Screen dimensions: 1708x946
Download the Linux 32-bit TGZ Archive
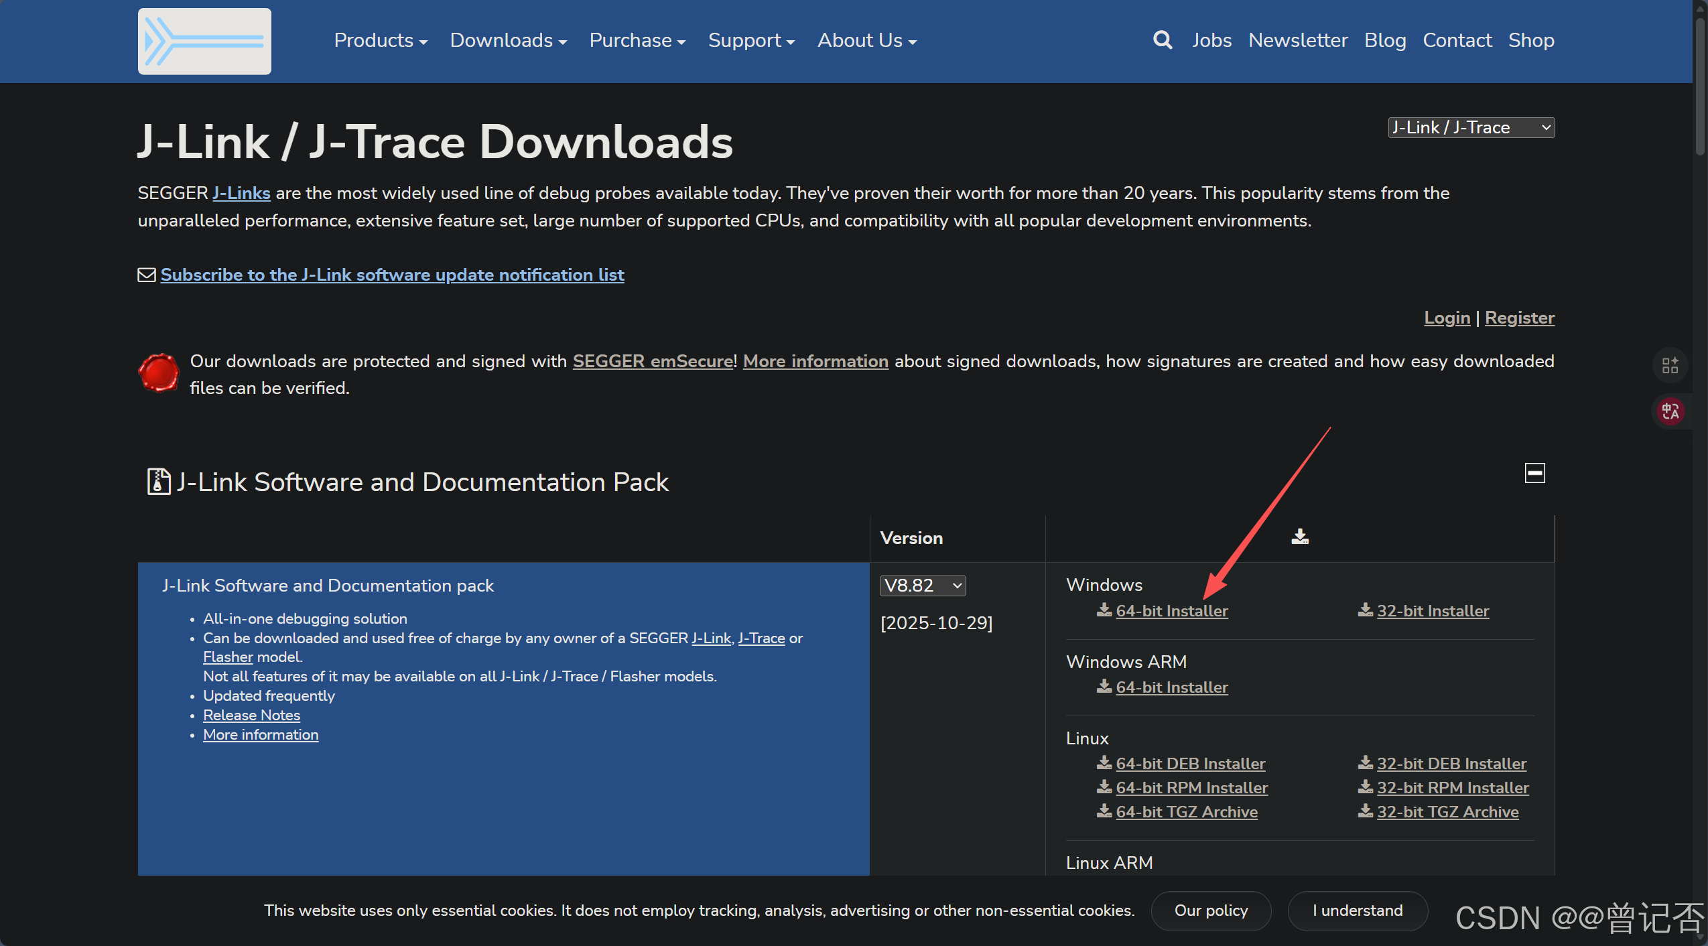coord(1447,812)
